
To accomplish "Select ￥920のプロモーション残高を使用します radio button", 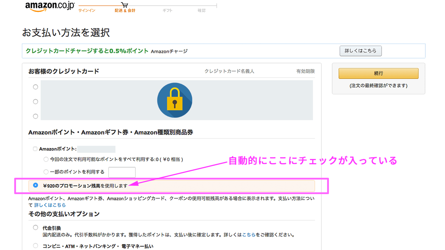I will (x=36, y=185).
